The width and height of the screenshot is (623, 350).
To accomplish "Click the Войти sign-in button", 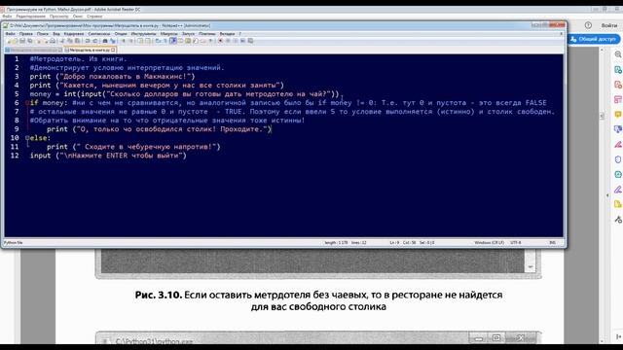I will tap(609, 25).
